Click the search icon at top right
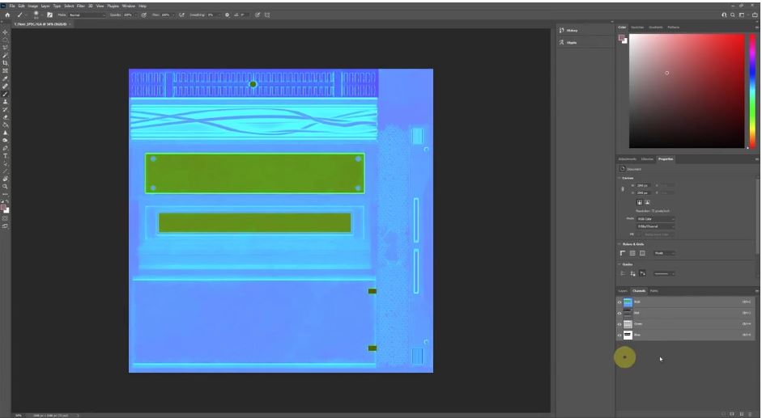762x418 pixels. 734,15
